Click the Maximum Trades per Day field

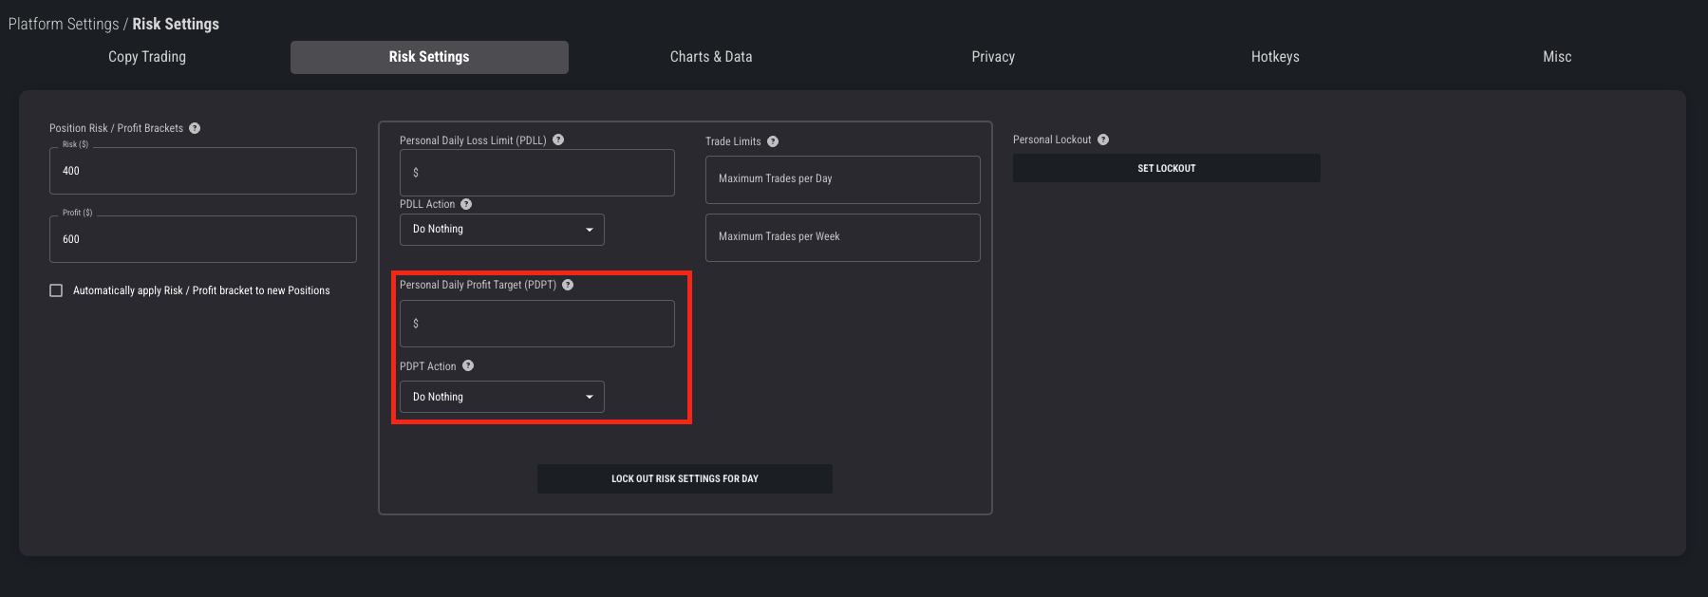coord(842,179)
